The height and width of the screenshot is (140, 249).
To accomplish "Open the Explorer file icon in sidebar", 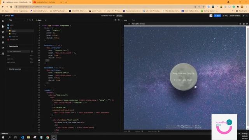I will pyautogui.click(x=3, y=26).
